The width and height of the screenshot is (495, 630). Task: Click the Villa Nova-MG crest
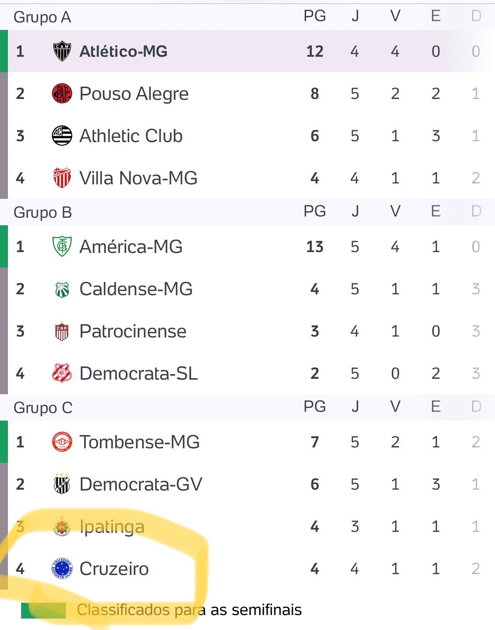pyautogui.click(x=62, y=178)
